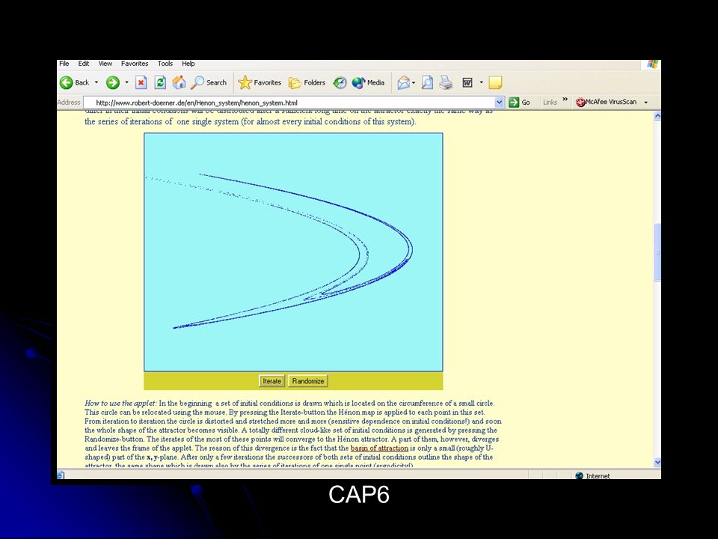Viewport: 718px width, 539px height.
Task: Open the History clock icon
Action: click(340, 82)
